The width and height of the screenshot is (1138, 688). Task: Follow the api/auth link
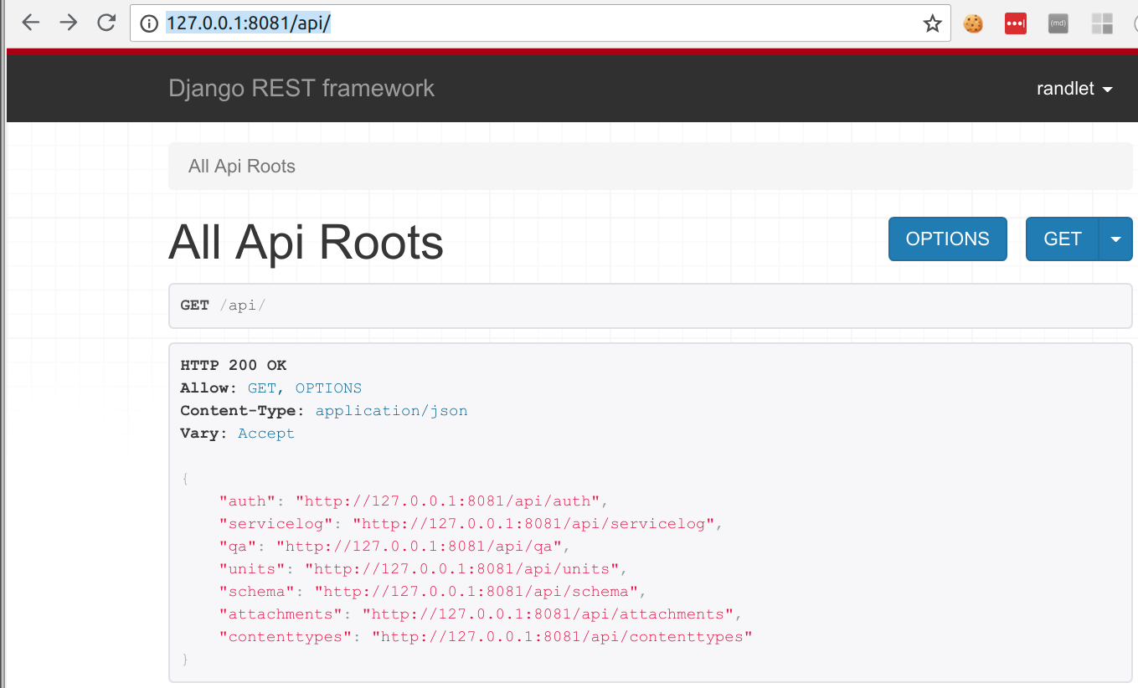tap(448, 501)
